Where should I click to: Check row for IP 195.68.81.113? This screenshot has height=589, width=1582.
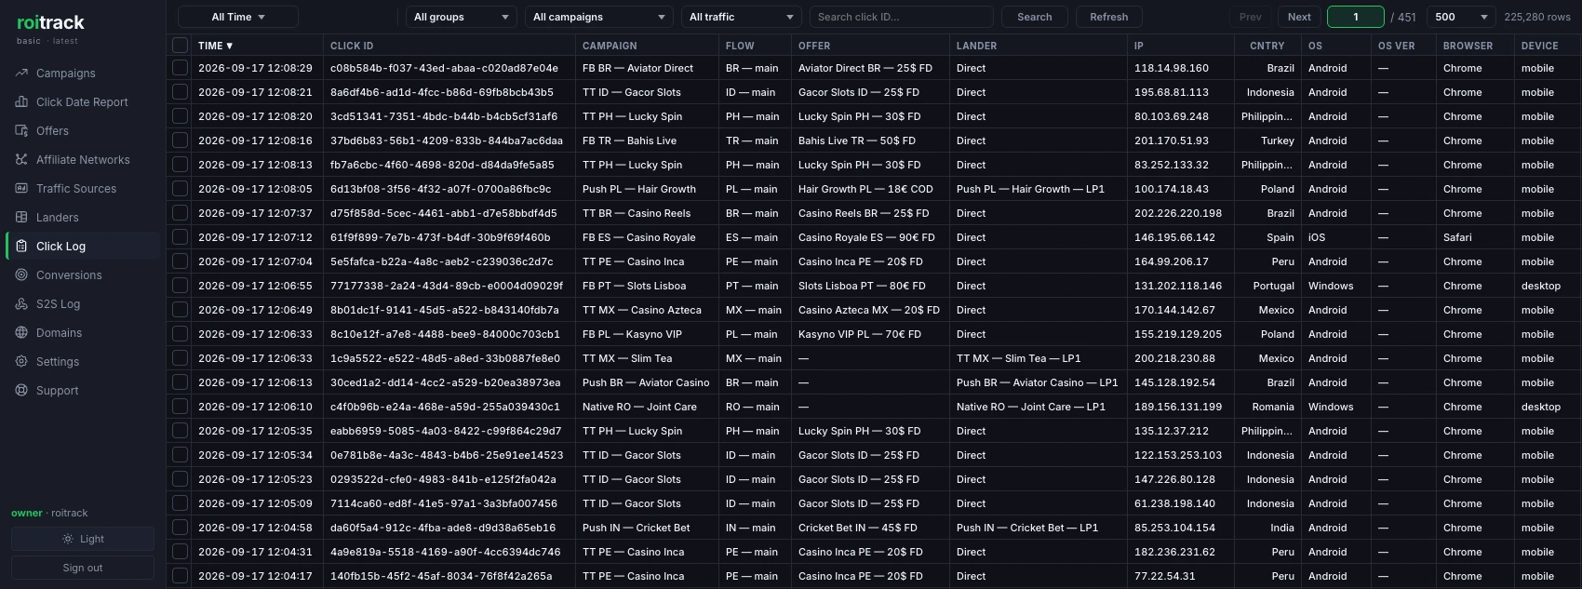coord(180,92)
